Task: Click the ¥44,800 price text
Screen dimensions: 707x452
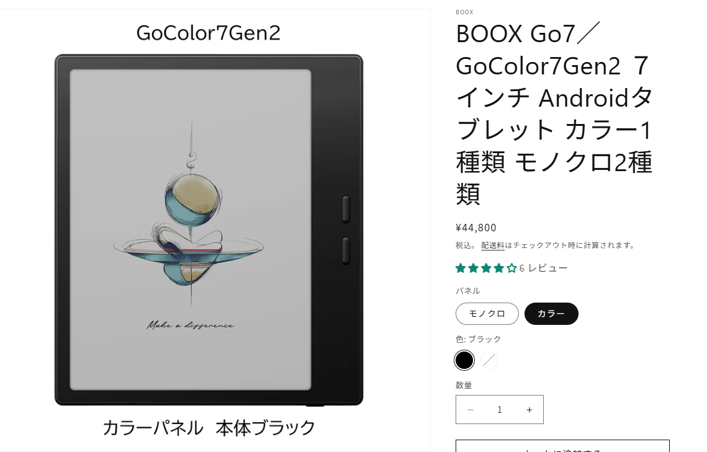Action: 476,228
